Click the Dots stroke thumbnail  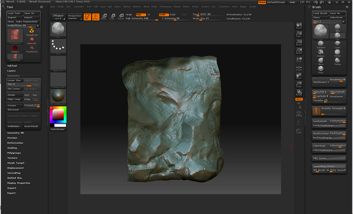point(58,46)
